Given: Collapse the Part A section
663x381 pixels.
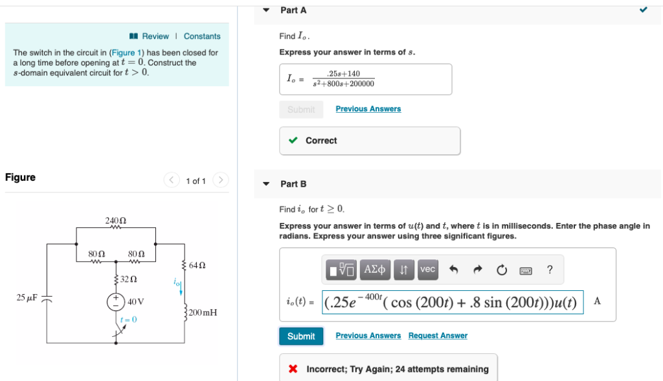Looking at the screenshot, I should (x=266, y=10).
